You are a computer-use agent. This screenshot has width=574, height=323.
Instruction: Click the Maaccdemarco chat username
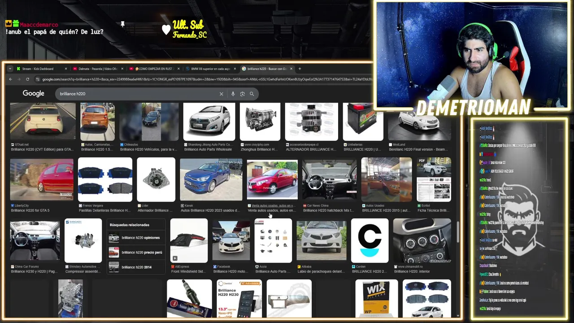click(x=39, y=24)
